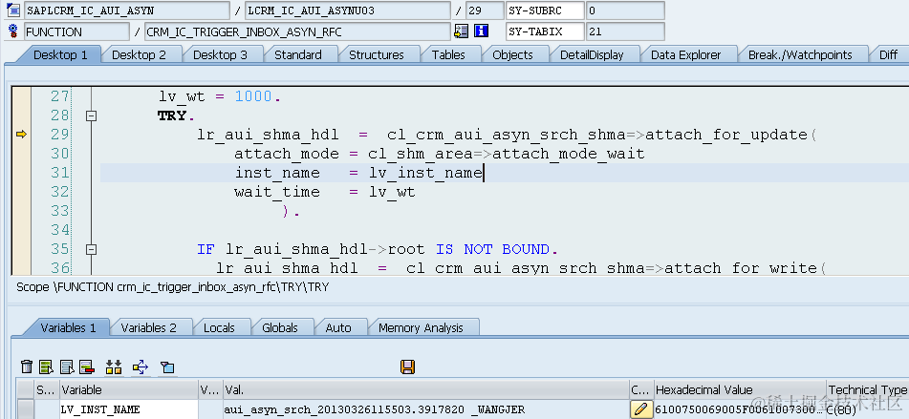Click the SY-TABIX value field showing 21
Image resolution: width=909 pixels, height=419 pixels.
[x=625, y=31]
